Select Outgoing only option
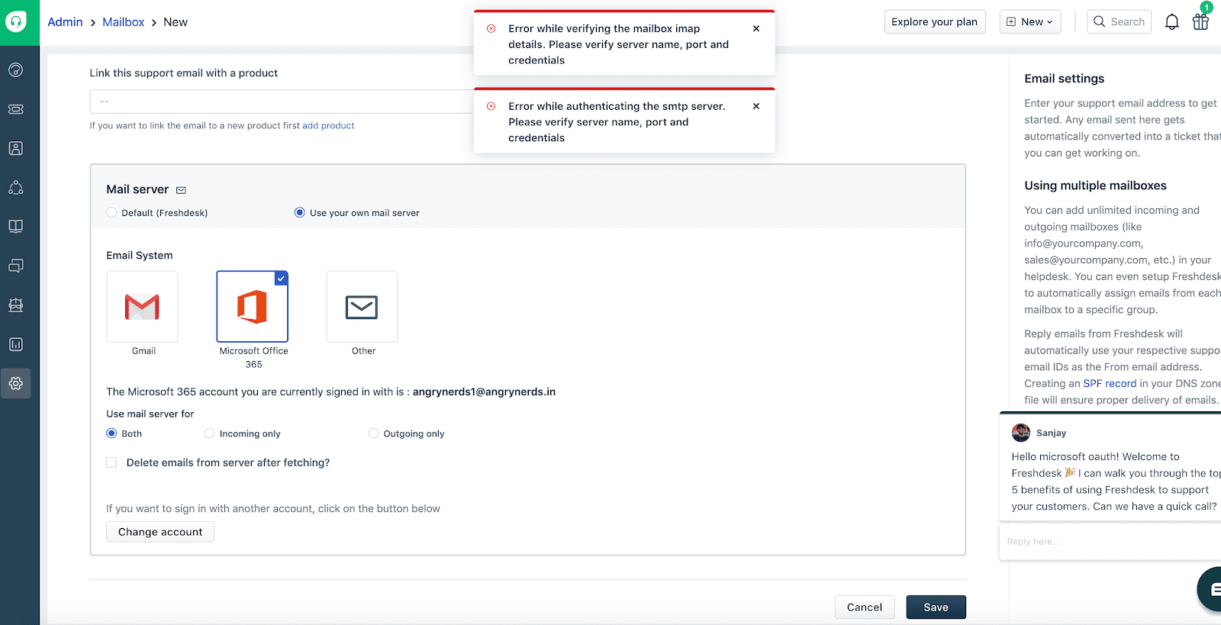The width and height of the screenshot is (1221, 625). 373,433
